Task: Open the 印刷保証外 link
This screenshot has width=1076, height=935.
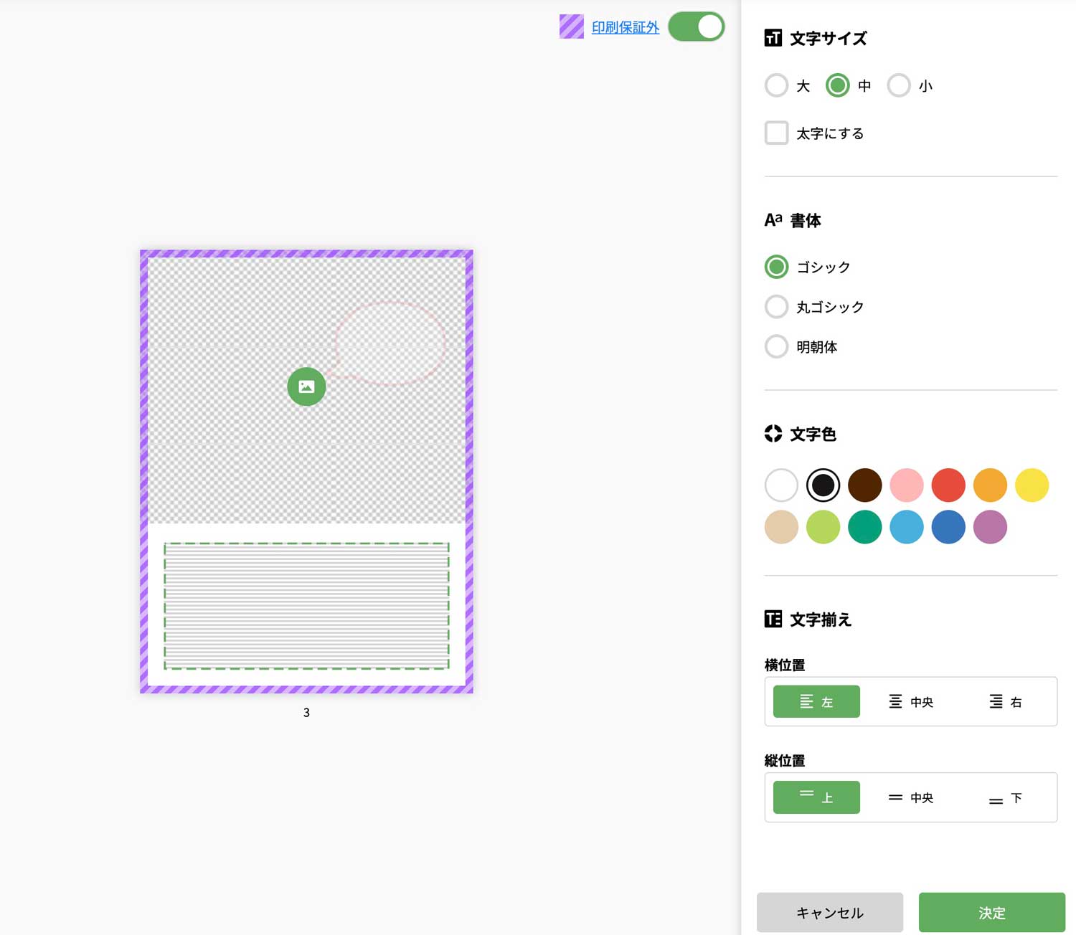Action: tap(625, 27)
